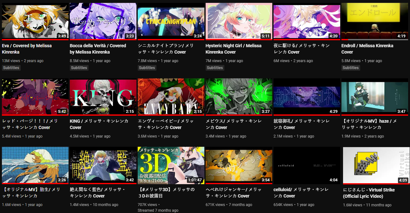Viewport: 410px width, 213px height.
Task: Click the Virtual Strike Official Lyric Video title
Action: (x=369, y=193)
